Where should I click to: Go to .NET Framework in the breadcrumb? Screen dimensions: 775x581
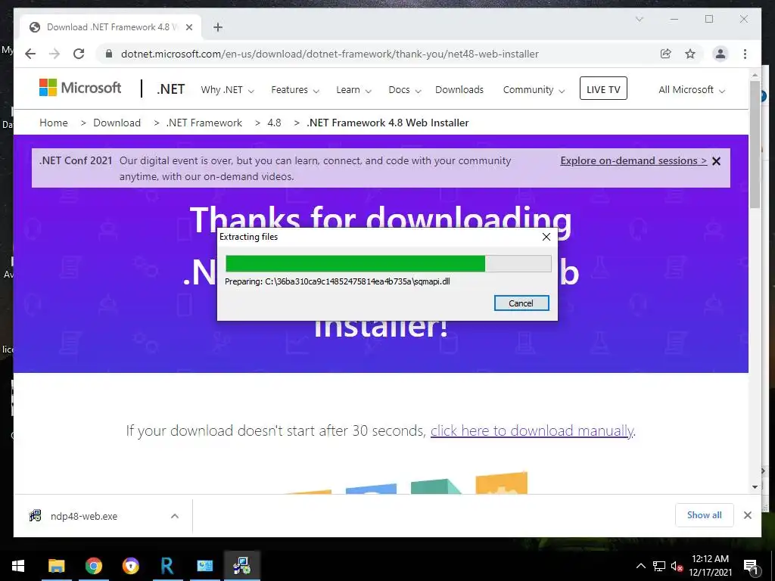pyautogui.click(x=204, y=123)
